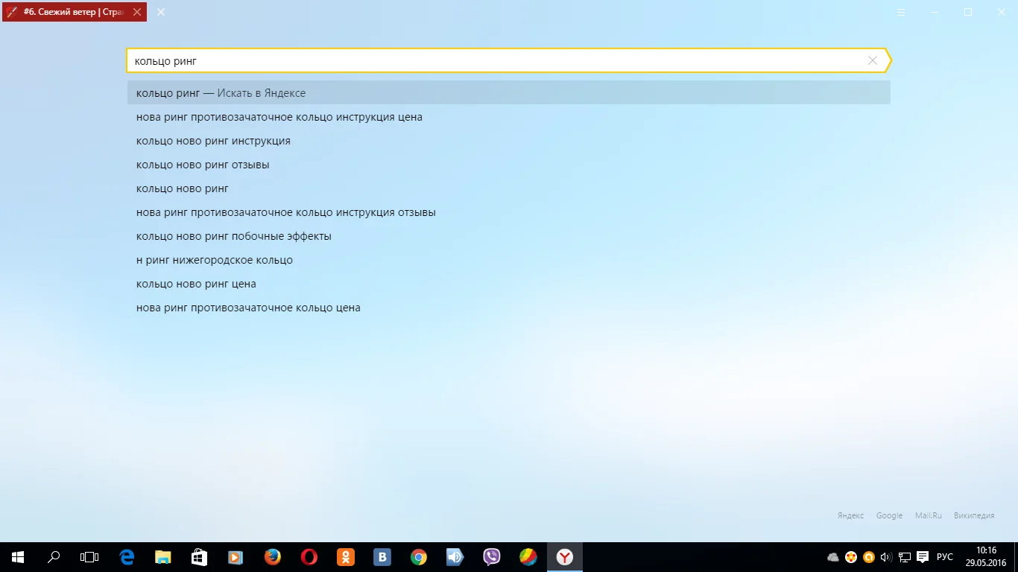Open the multicolored ball app on taskbar

tap(528, 557)
